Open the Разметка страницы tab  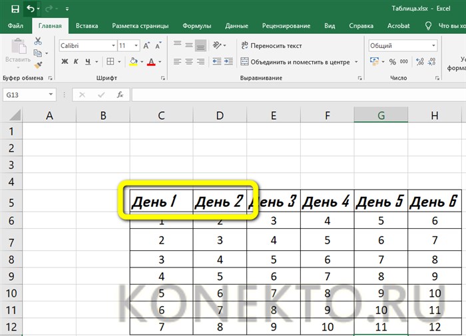click(140, 26)
